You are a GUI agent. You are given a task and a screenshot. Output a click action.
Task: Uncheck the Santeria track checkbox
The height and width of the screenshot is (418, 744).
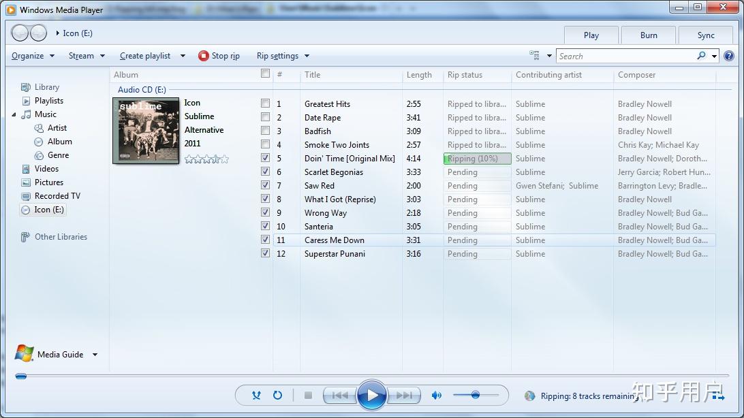click(265, 226)
